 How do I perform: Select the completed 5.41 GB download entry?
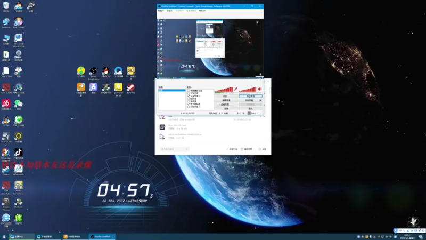click(212, 136)
